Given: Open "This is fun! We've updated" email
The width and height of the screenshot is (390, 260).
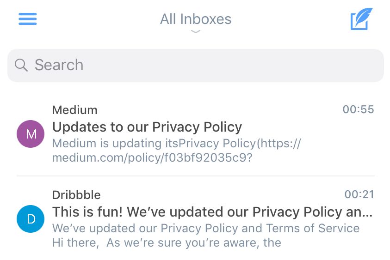Looking at the screenshot, I should [212, 212].
